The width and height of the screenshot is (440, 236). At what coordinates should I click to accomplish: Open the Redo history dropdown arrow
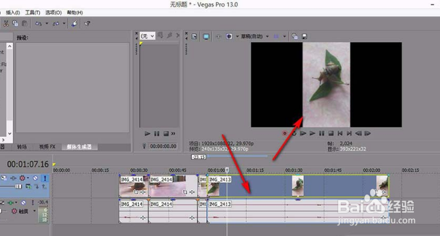tap(64, 24)
